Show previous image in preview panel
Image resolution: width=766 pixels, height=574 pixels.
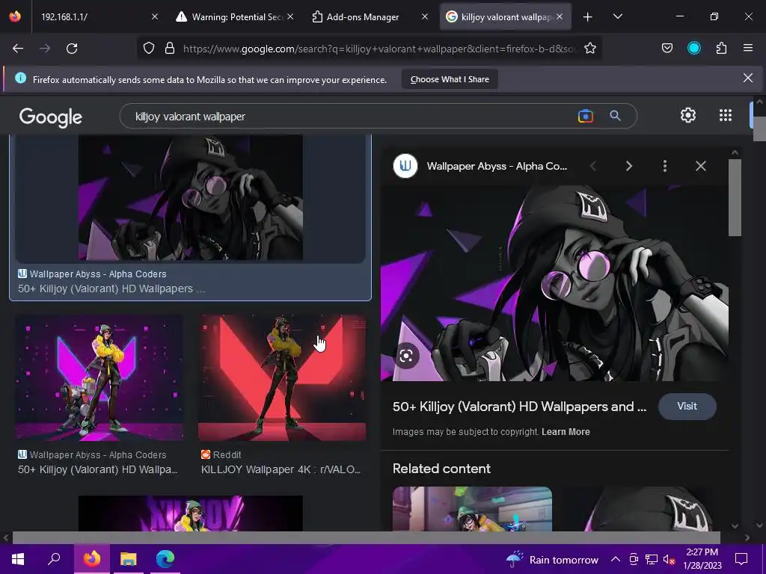(593, 166)
